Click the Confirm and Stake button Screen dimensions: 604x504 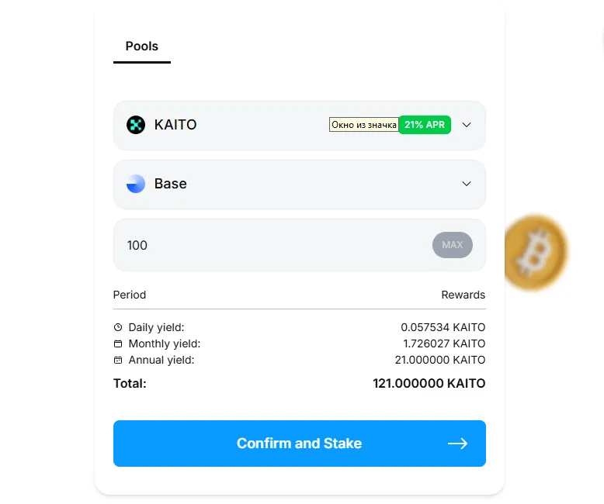pyautogui.click(x=300, y=444)
